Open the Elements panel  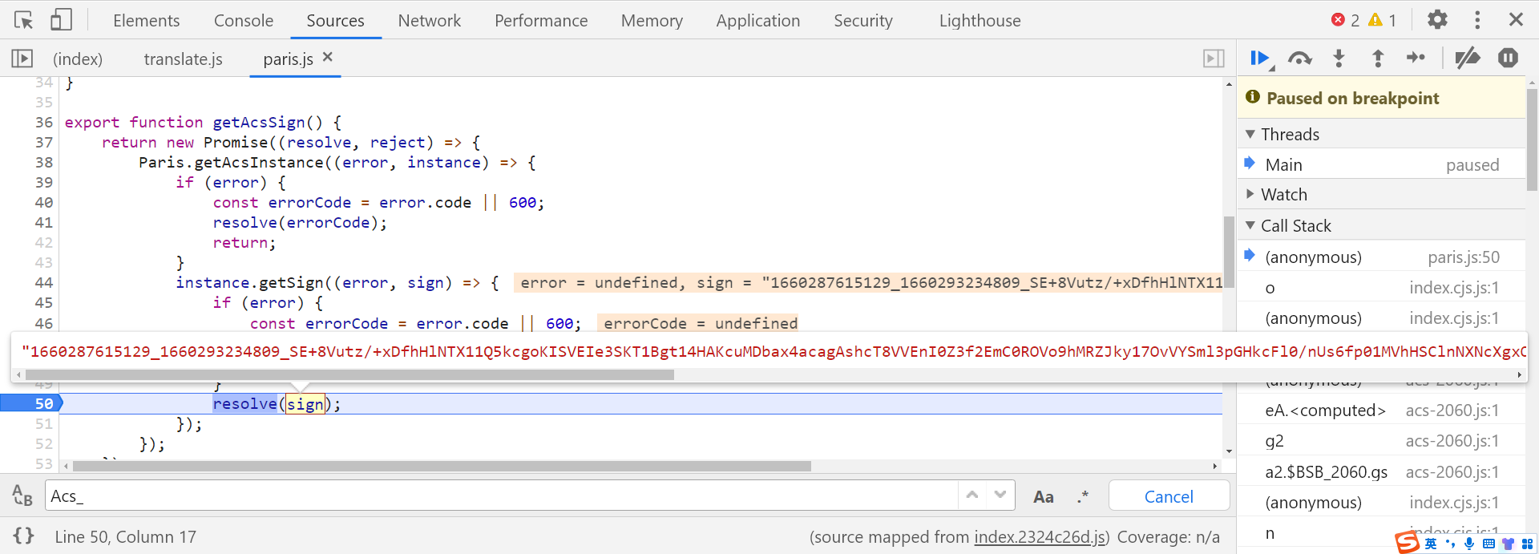pyautogui.click(x=147, y=20)
